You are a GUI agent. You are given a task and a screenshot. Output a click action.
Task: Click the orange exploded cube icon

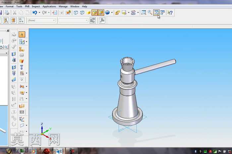pos(22,61)
